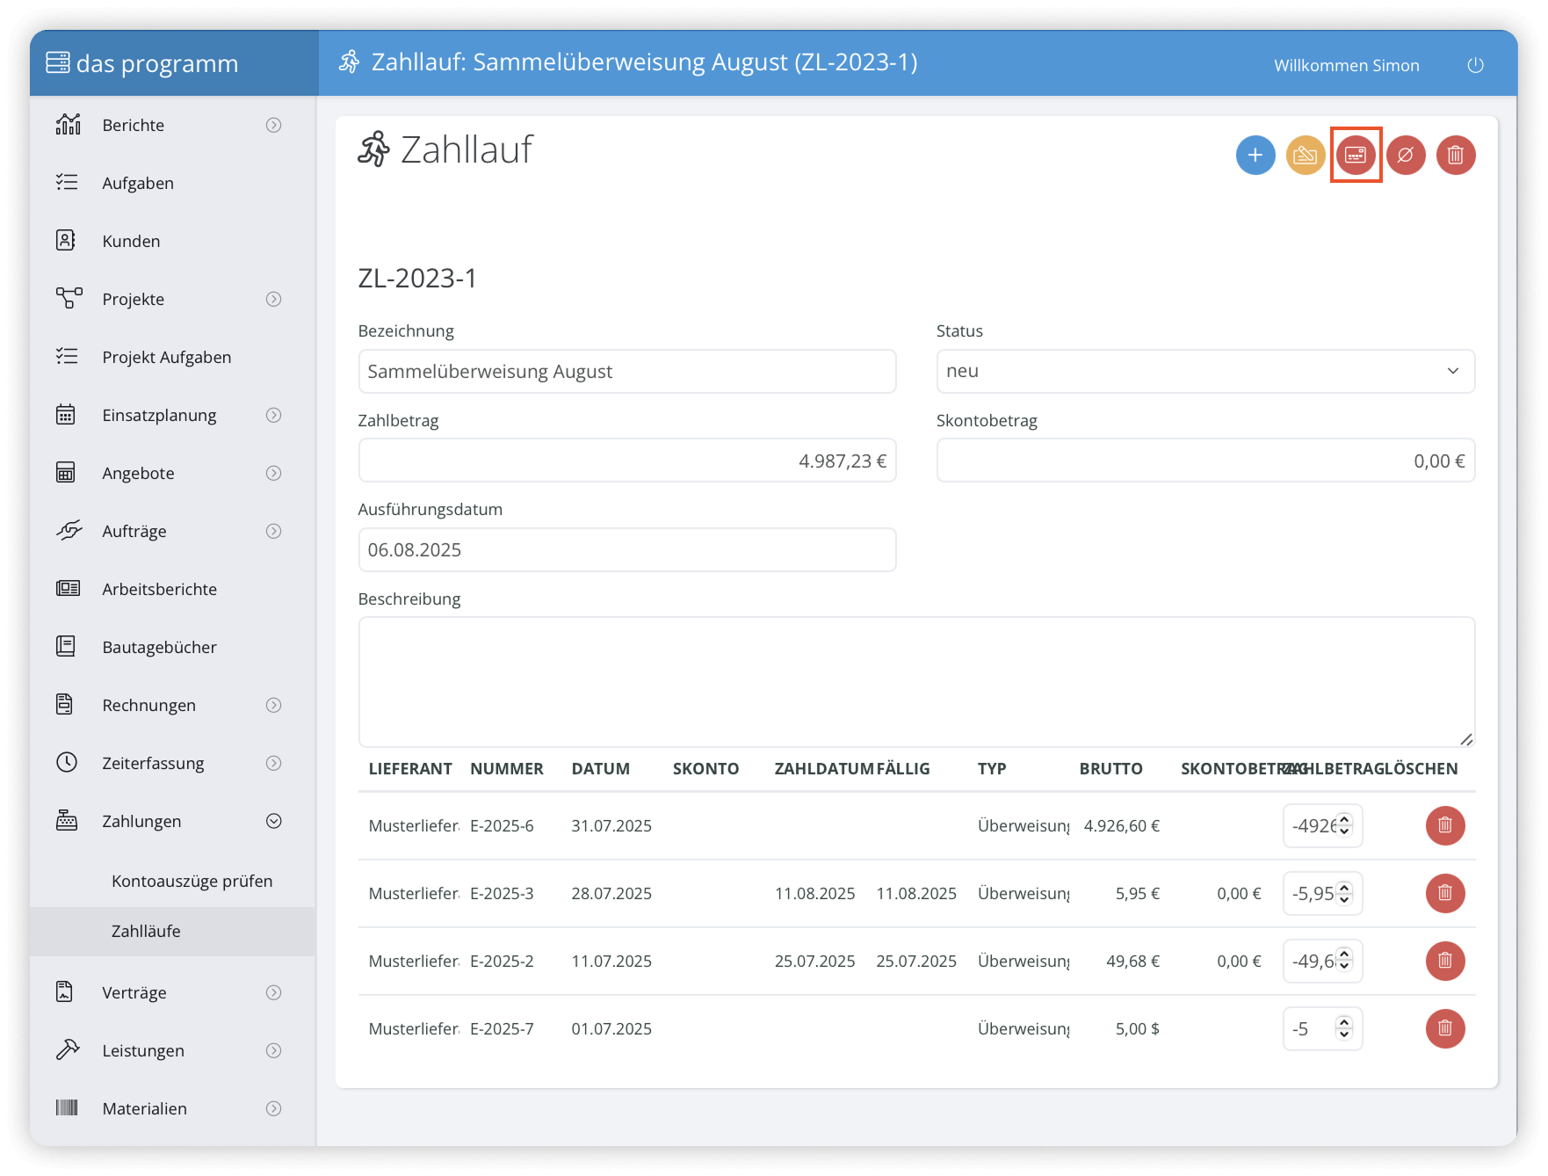Click the Kunden contact icon
The width and height of the screenshot is (1548, 1176).
[66, 240]
